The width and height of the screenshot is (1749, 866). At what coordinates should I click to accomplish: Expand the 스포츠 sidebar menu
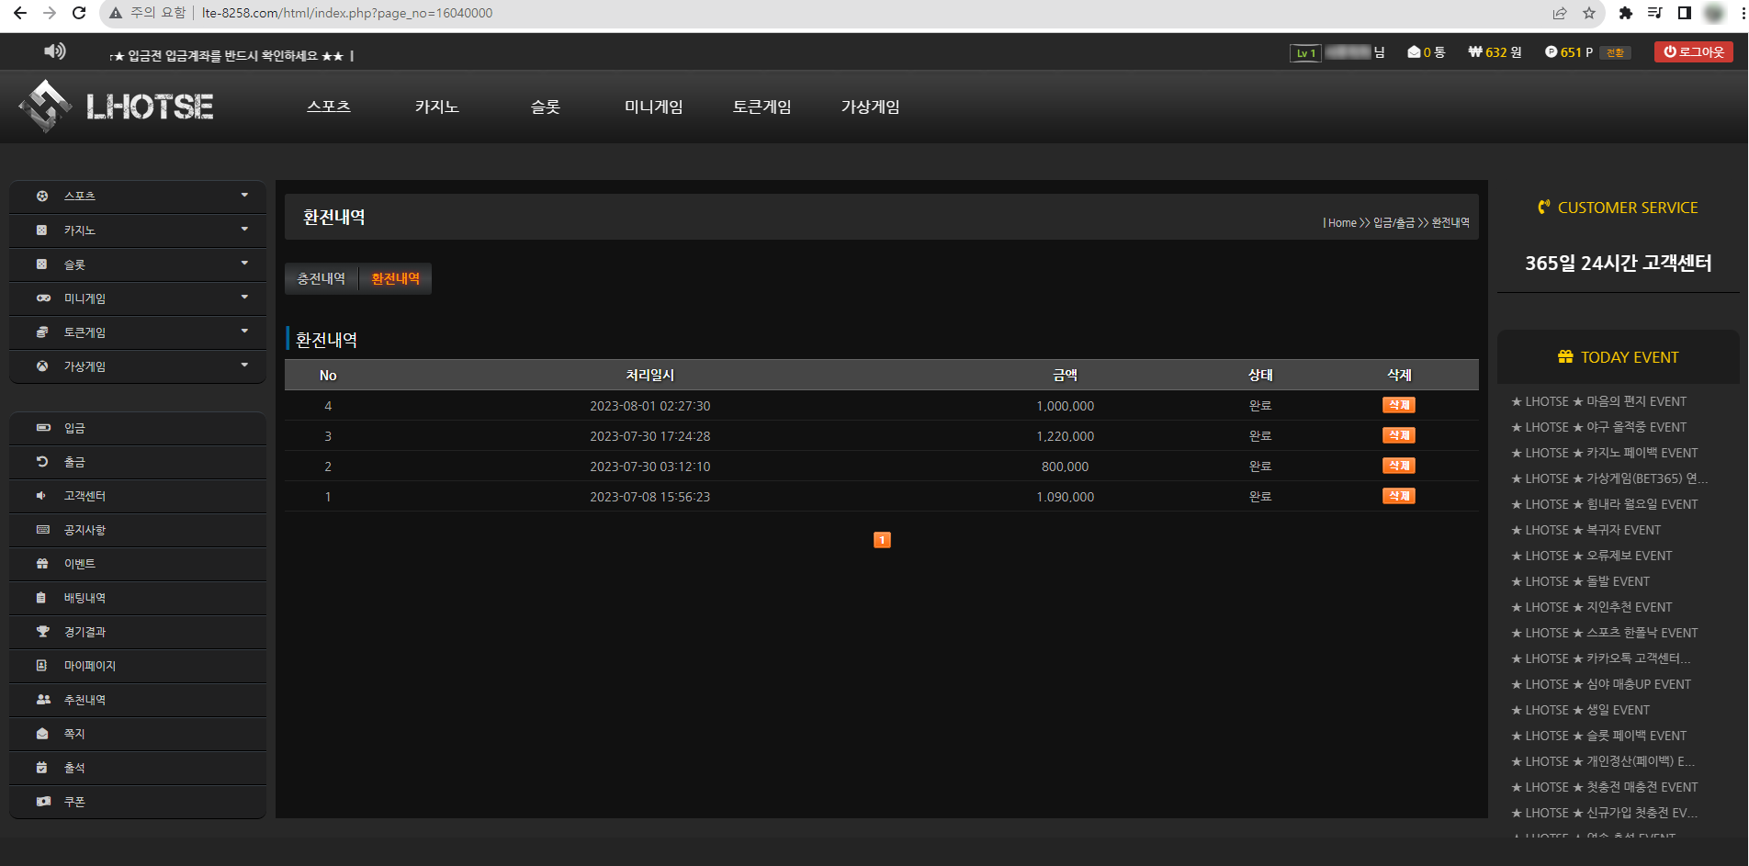243,196
